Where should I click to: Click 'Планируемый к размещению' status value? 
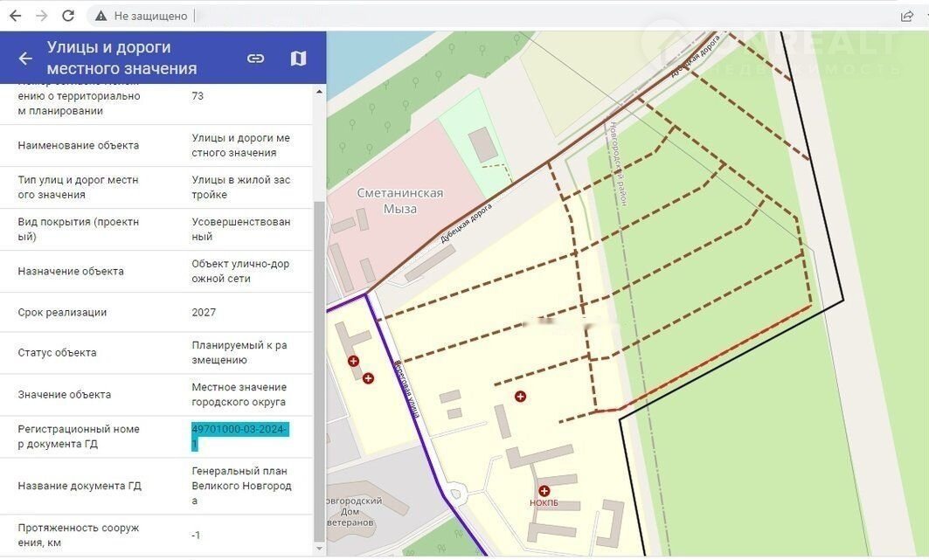tap(239, 352)
